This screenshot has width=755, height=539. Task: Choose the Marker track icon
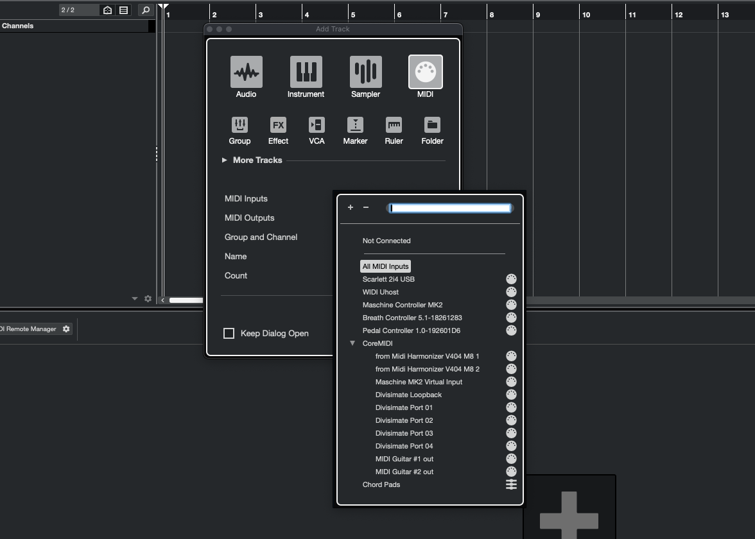pyautogui.click(x=356, y=125)
